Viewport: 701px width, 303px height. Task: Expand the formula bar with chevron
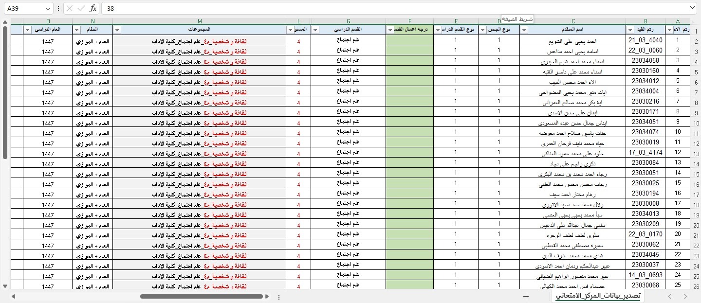click(693, 8)
